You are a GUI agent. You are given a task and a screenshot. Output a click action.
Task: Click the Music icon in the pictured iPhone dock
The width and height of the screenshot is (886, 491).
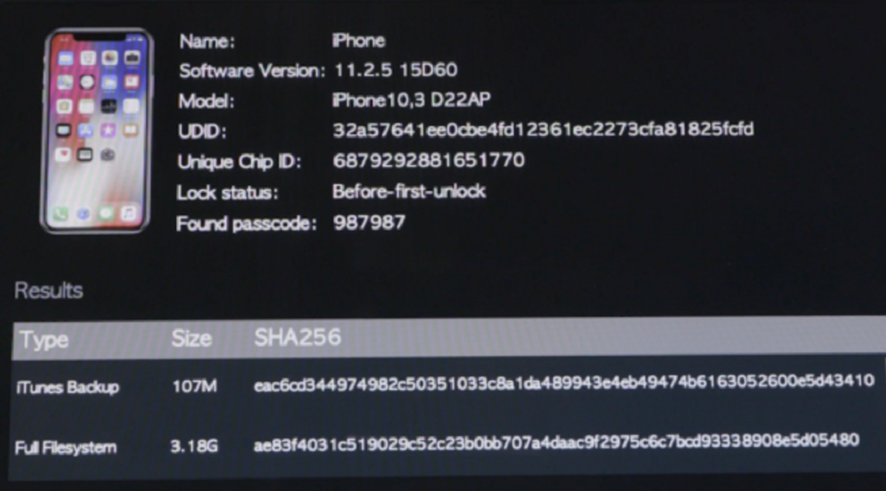130,213
